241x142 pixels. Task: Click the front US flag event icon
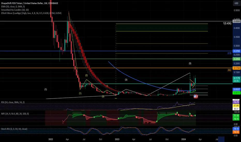click(195, 96)
